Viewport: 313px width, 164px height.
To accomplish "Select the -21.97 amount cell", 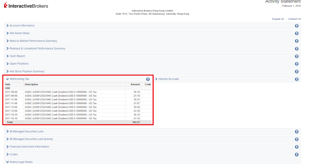I will click(x=136, y=103).
